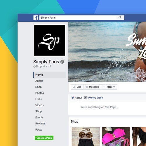Open Events in the sidebar

tap(39, 117)
